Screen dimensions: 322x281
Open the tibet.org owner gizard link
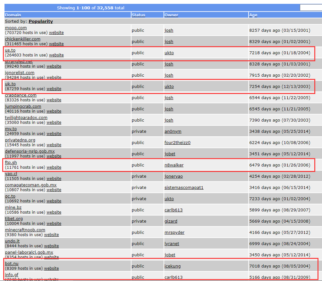[171, 221]
